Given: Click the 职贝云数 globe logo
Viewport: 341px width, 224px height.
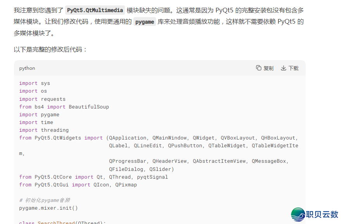Looking at the screenshot, I should pos(298,215).
